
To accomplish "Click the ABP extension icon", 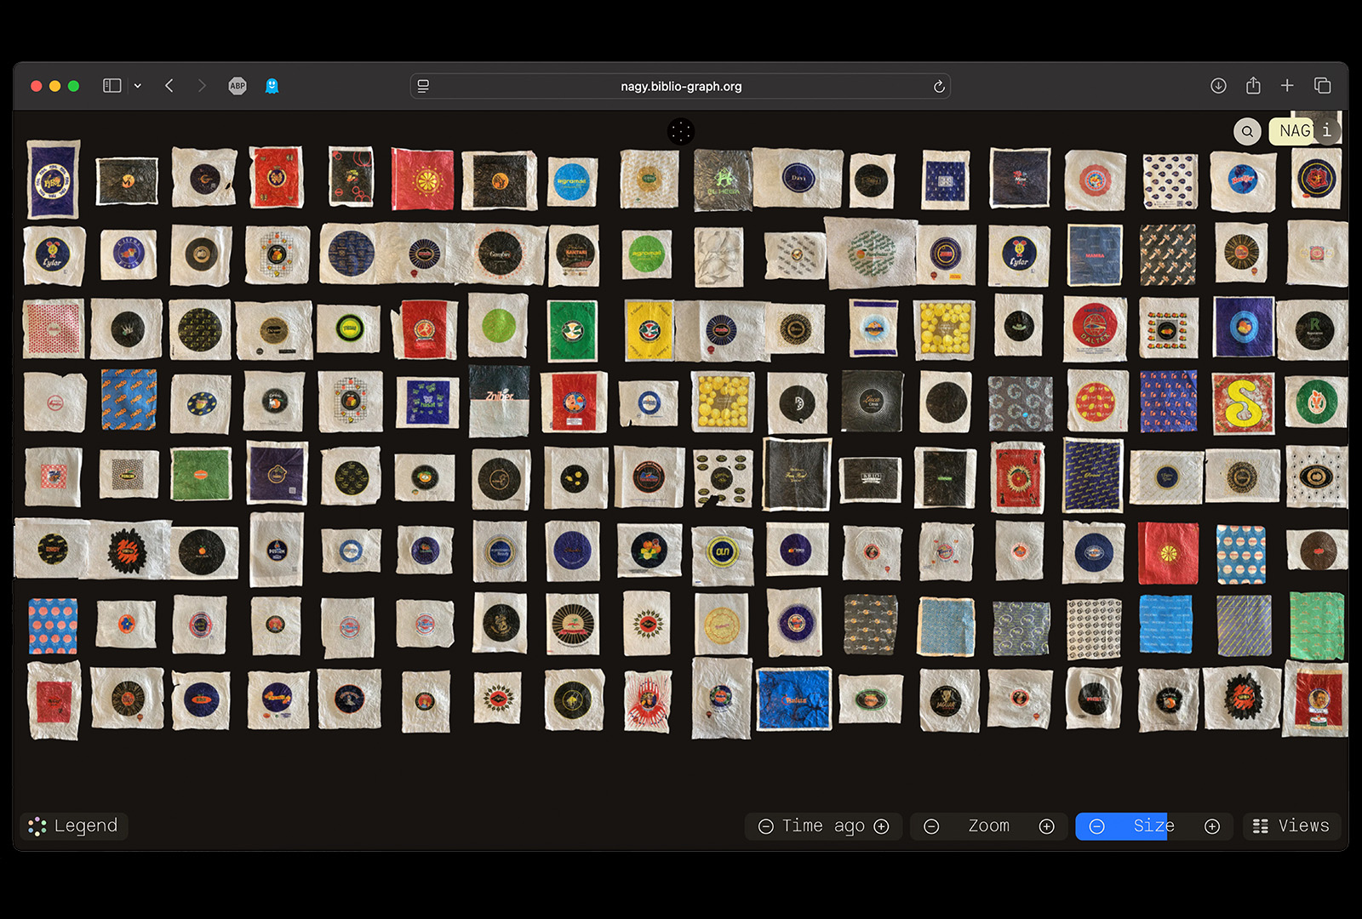I will 237,85.
